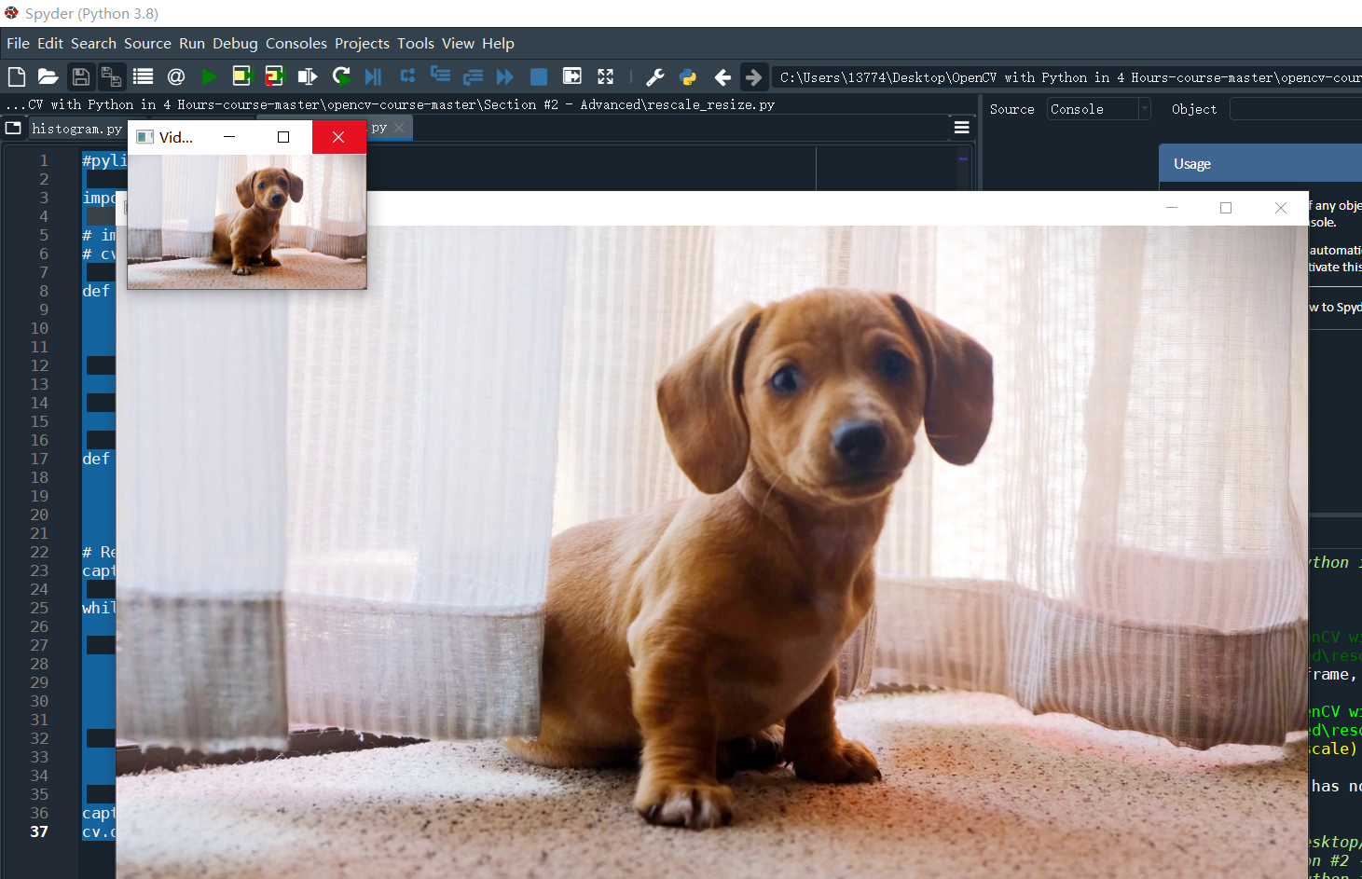Open the Edit menu
Screen dimensions: 1362x879
(50, 43)
